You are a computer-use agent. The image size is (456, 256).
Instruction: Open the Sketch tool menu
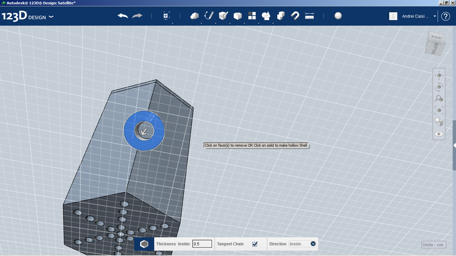[209, 16]
